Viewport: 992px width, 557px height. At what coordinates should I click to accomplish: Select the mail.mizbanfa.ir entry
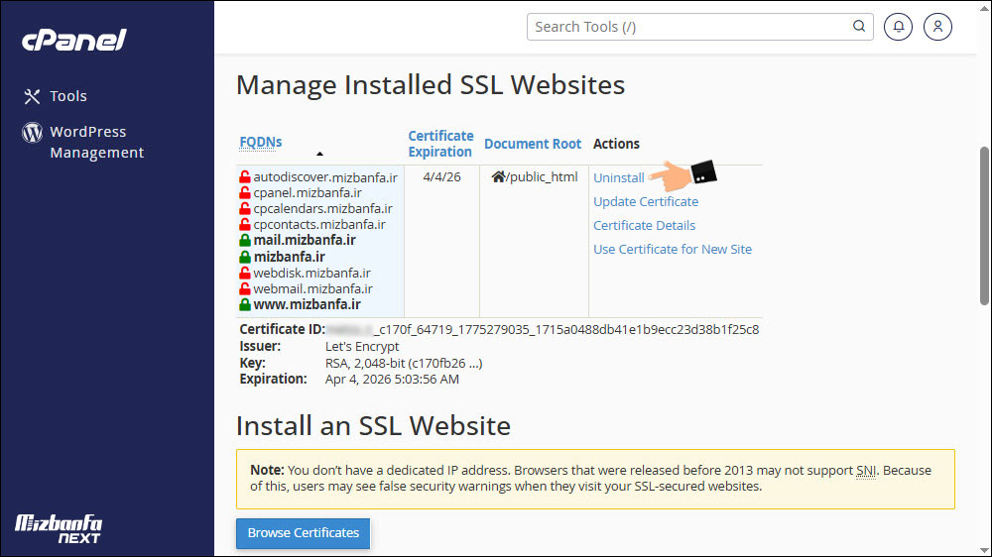(305, 240)
